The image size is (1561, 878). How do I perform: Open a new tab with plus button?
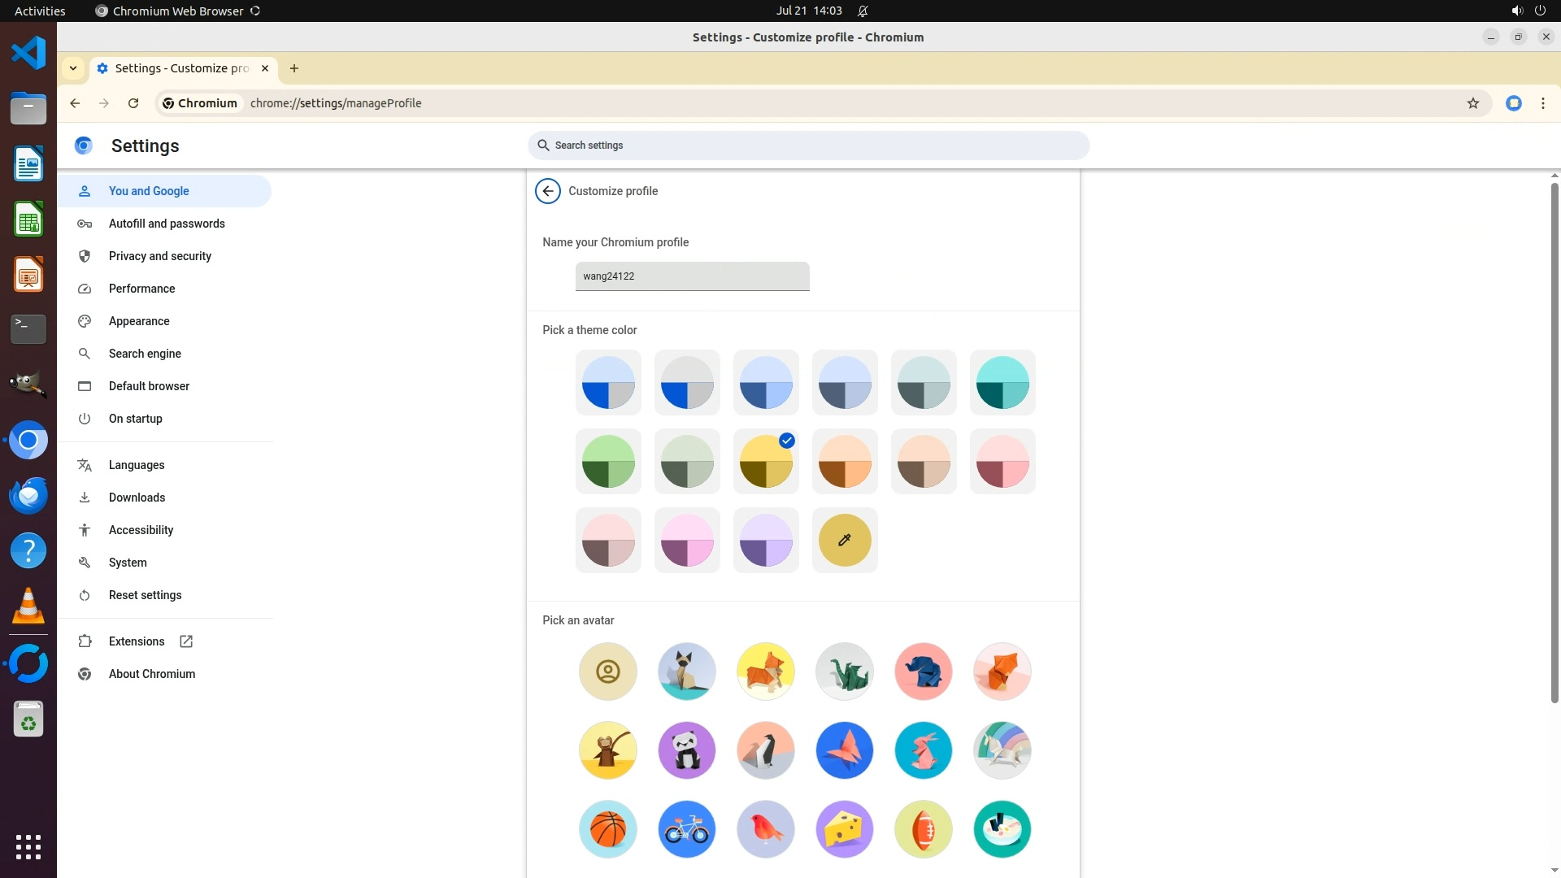pos(294,68)
